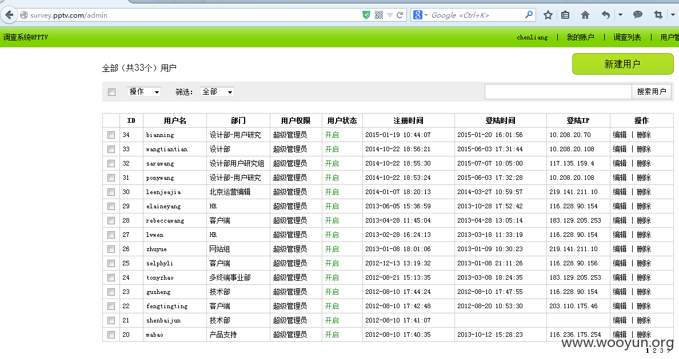The image size is (679, 359).
Task: Open the 操作 bulk action dropdown
Action: (144, 92)
